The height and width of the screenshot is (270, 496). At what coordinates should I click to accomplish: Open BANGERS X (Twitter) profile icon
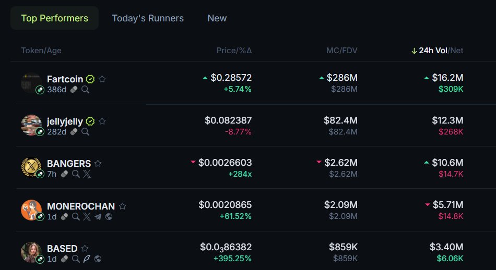tap(86, 174)
